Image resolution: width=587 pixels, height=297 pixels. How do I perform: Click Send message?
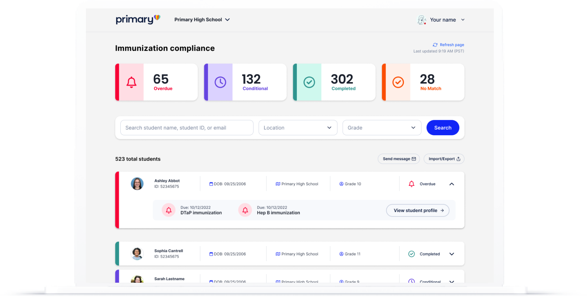(x=399, y=159)
